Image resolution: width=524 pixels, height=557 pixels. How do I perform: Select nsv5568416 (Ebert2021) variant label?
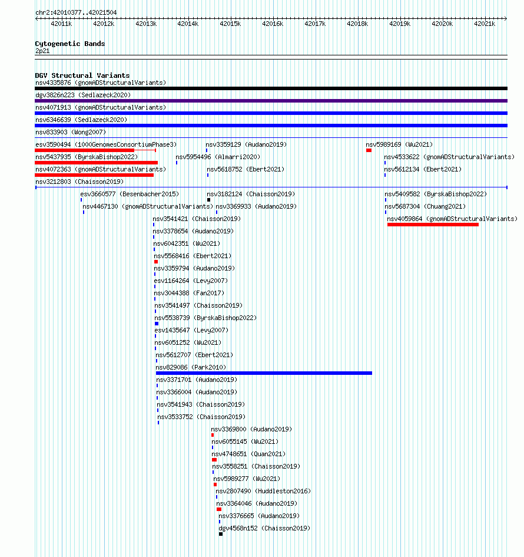click(x=193, y=256)
